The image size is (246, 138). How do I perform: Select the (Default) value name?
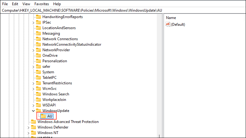[178, 25]
